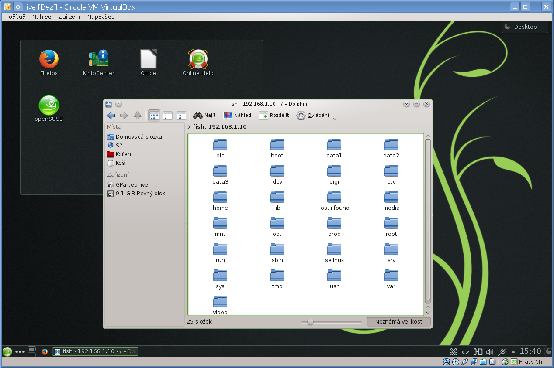The width and height of the screenshot is (554, 368).
Task: Open Najít search in Dolphin toolbar
Action: pos(204,116)
